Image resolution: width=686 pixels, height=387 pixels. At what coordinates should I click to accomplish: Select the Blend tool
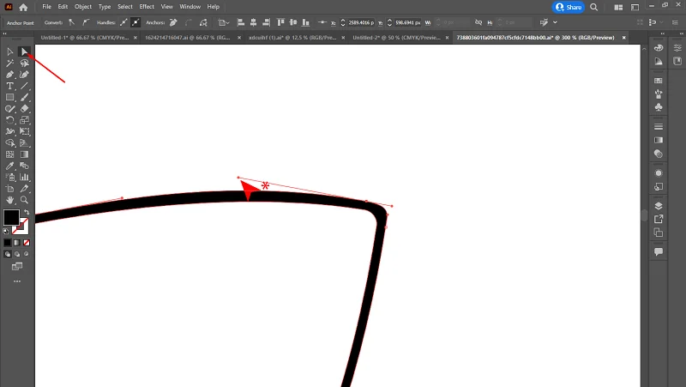coord(25,166)
